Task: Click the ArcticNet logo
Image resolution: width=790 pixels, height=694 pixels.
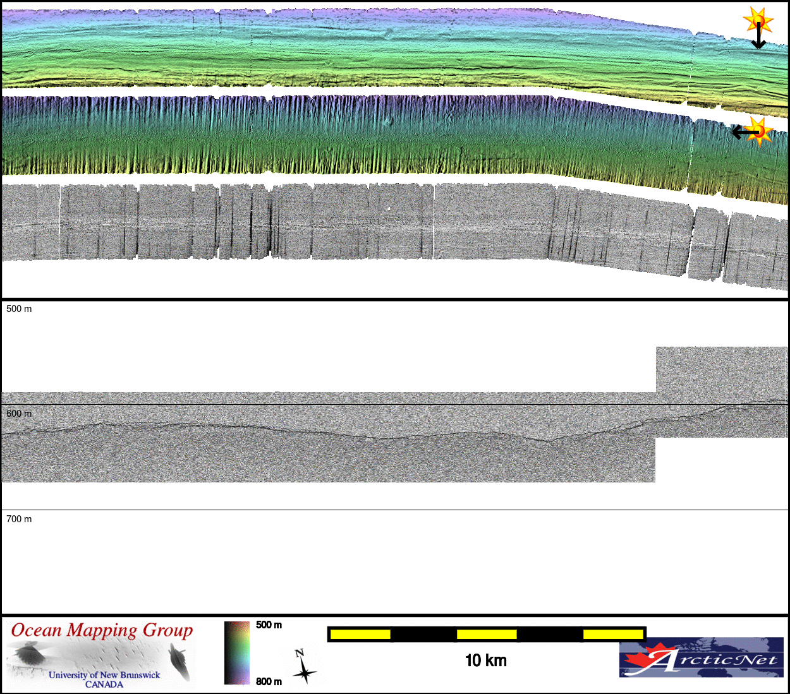Action: click(701, 657)
